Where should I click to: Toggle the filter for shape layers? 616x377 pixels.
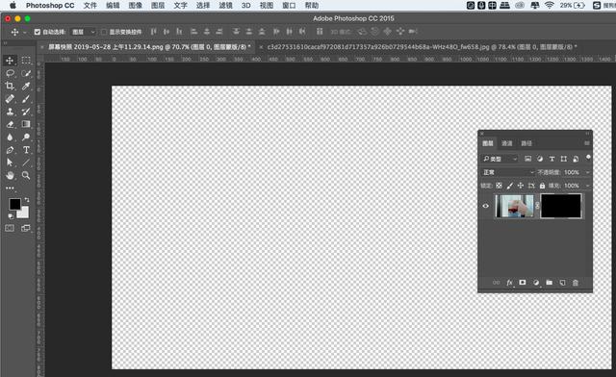[x=564, y=159]
